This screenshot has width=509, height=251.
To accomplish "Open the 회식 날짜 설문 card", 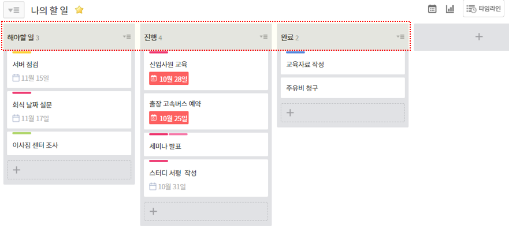I will (69, 105).
